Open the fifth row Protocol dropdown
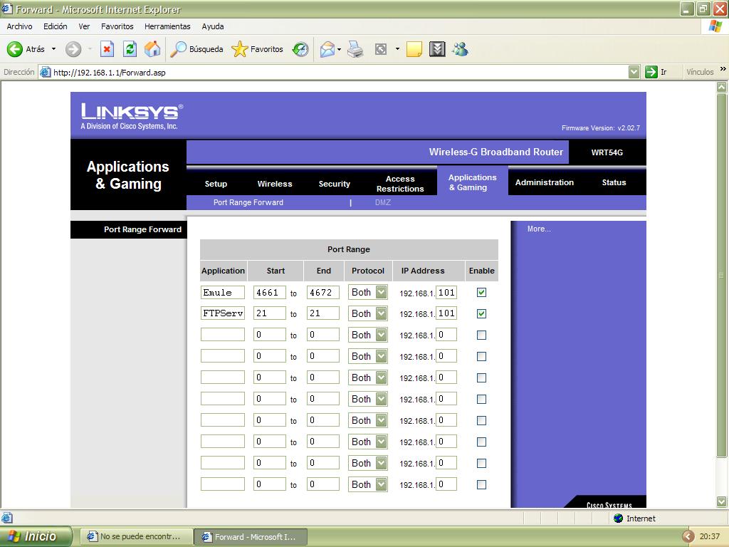729x547 pixels. pos(368,377)
